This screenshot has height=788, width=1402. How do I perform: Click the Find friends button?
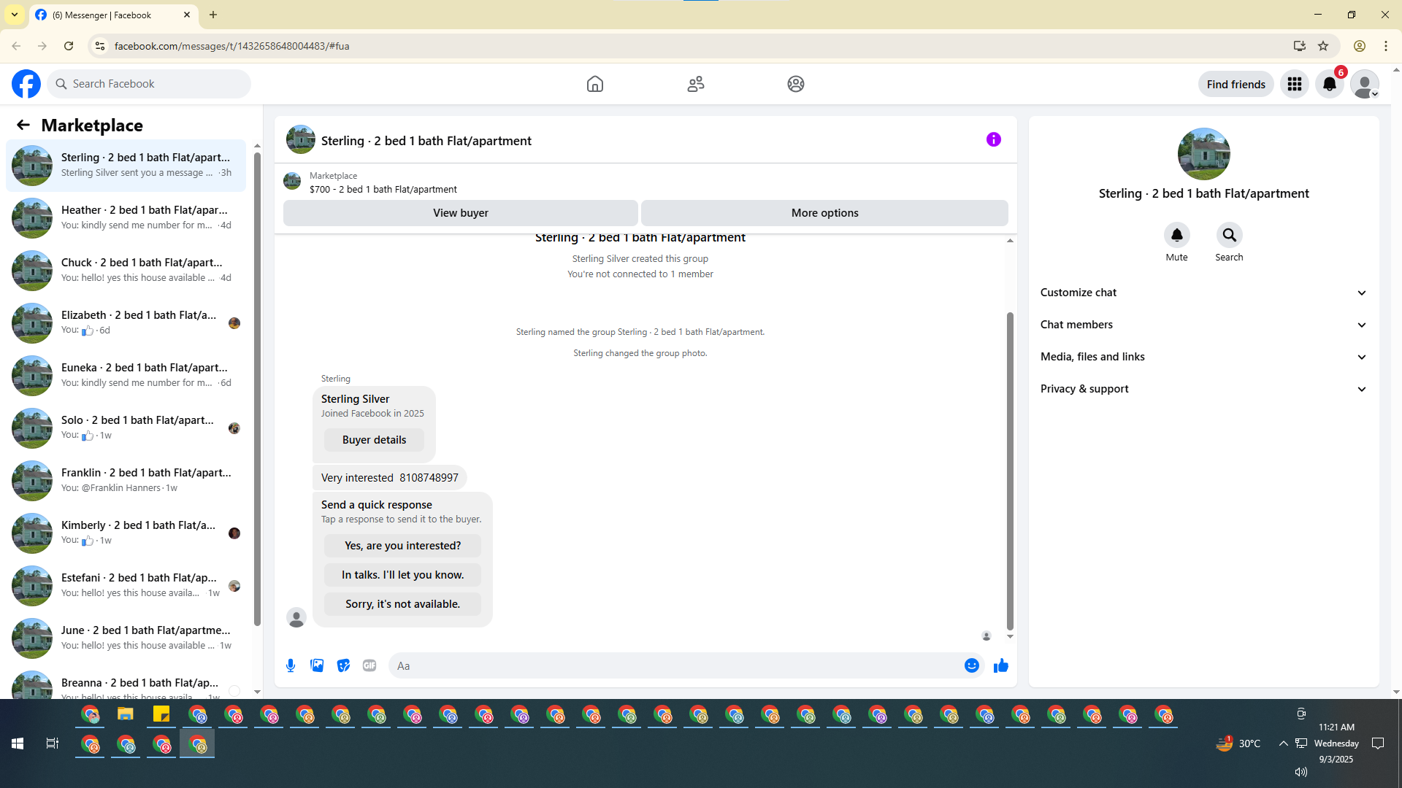click(x=1236, y=84)
